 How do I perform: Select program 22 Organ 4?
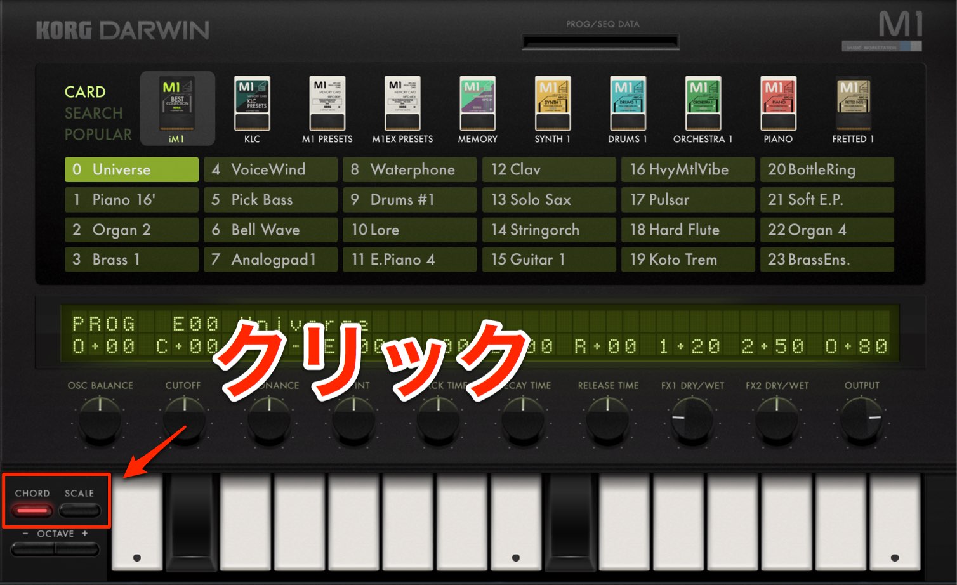click(827, 230)
